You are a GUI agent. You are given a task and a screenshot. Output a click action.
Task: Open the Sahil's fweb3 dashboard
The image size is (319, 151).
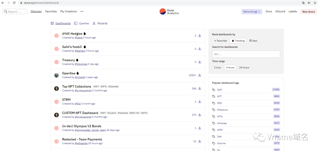point(72,47)
